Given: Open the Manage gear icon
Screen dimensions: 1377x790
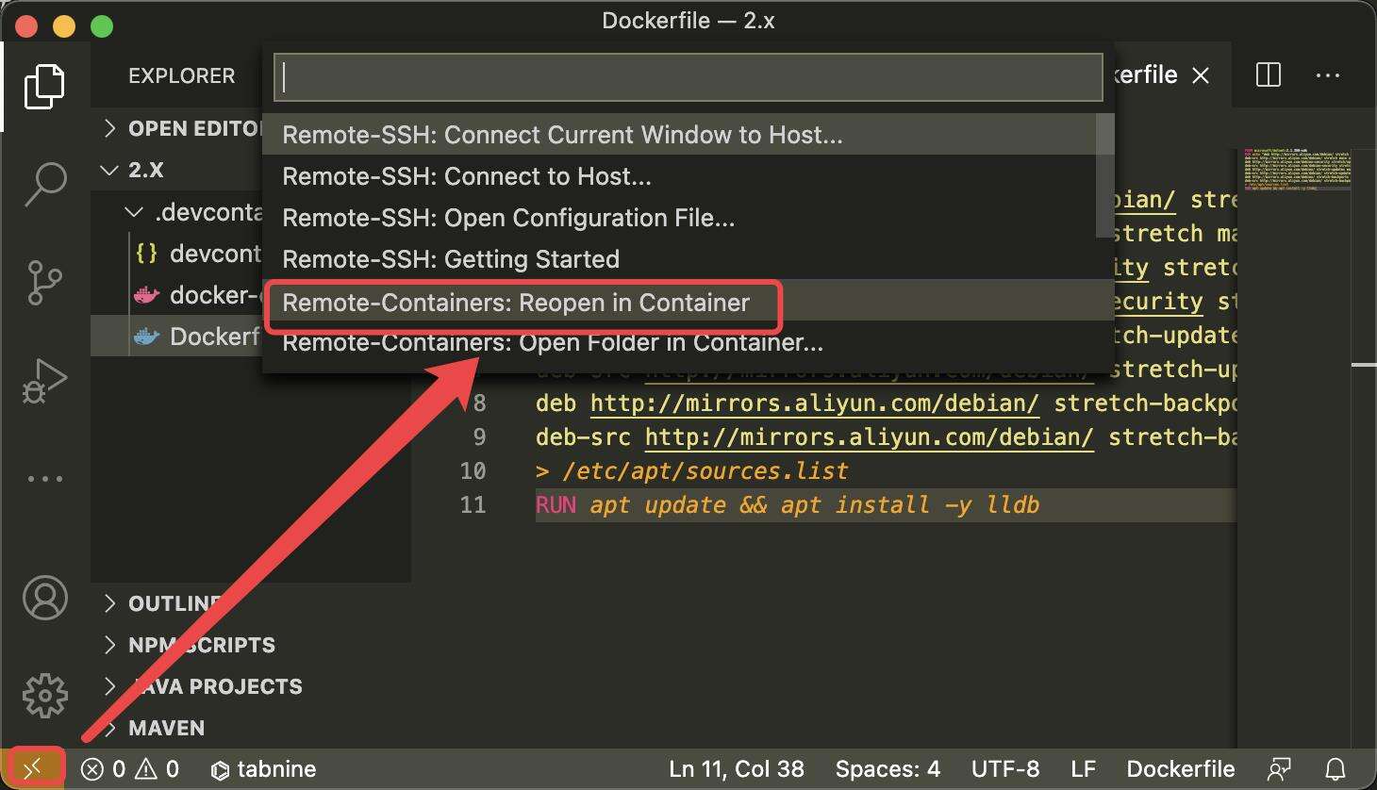Looking at the screenshot, I should [44, 696].
